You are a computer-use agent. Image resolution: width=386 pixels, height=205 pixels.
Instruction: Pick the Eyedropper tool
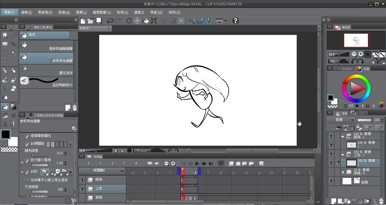point(5,61)
